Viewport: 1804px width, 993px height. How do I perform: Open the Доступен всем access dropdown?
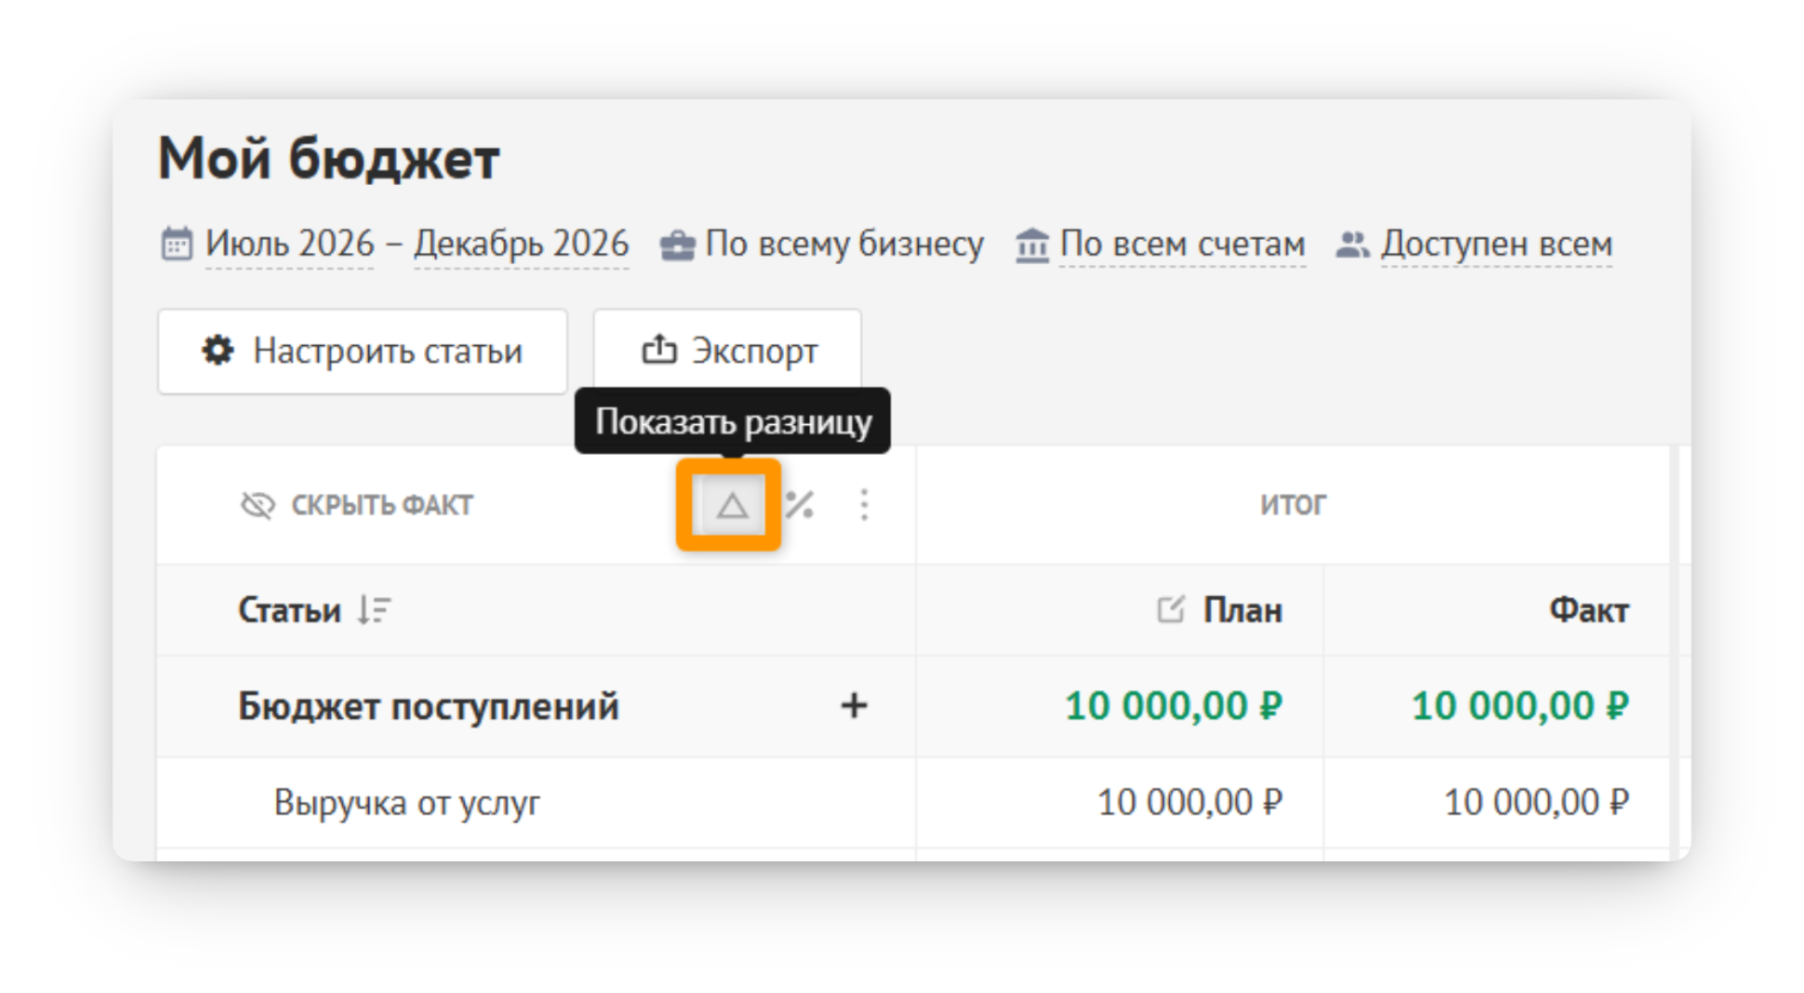(x=1496, y=245)
